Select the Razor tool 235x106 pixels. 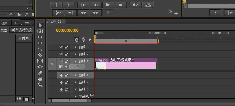tap(40, 55)
